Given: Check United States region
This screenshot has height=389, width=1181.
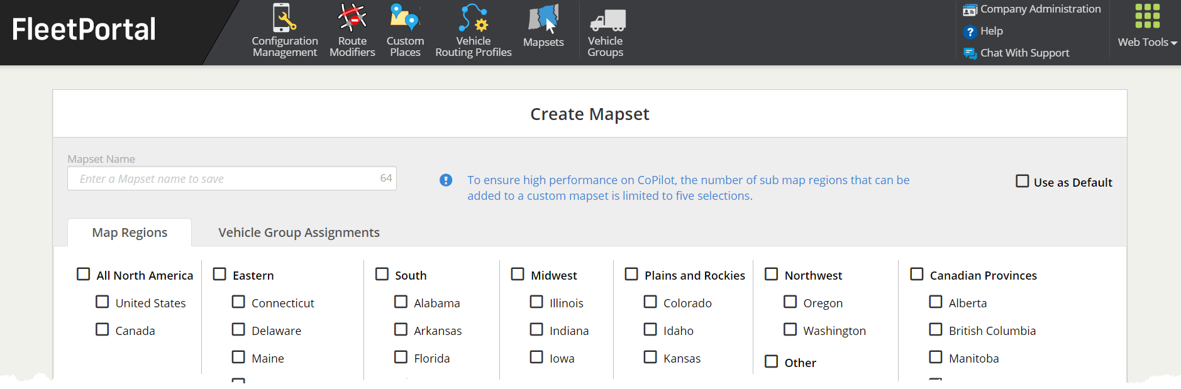Looking at the screenshot, I should 102,302.
